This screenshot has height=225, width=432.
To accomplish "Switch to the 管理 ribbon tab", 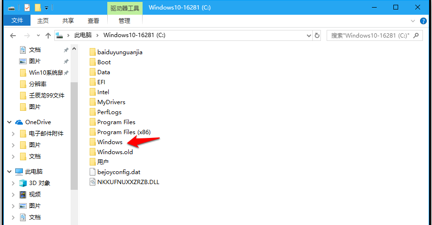I will (124, 20).
